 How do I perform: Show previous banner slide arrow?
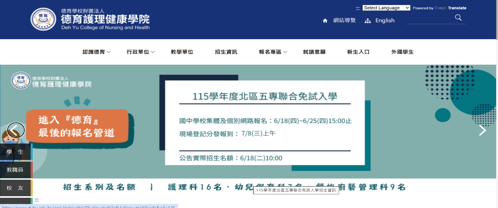click(16, 130)
